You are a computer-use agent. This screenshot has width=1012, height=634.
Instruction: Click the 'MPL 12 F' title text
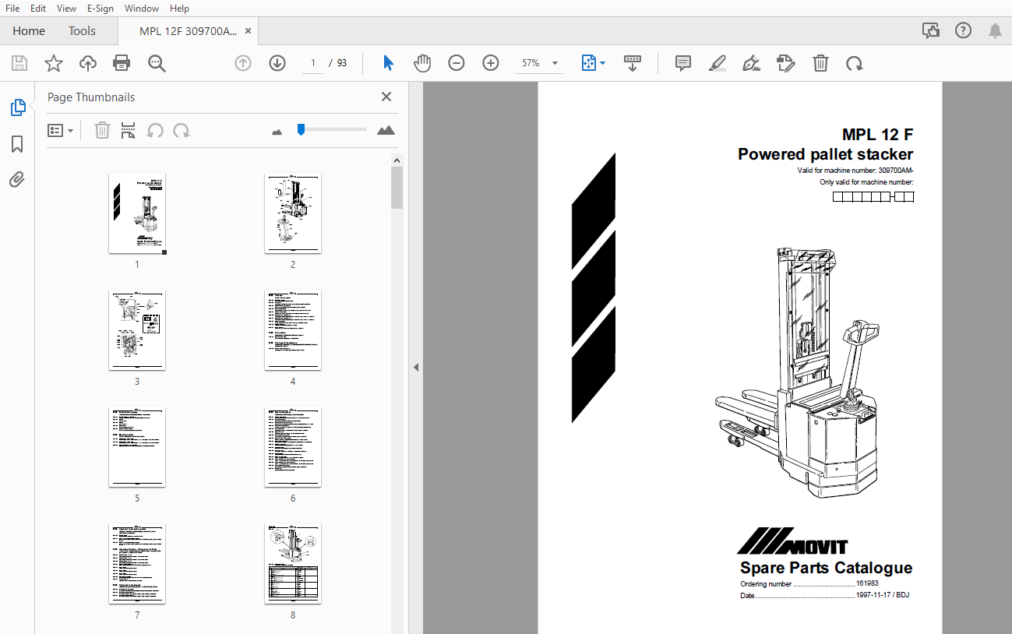(x=877, y=134)
